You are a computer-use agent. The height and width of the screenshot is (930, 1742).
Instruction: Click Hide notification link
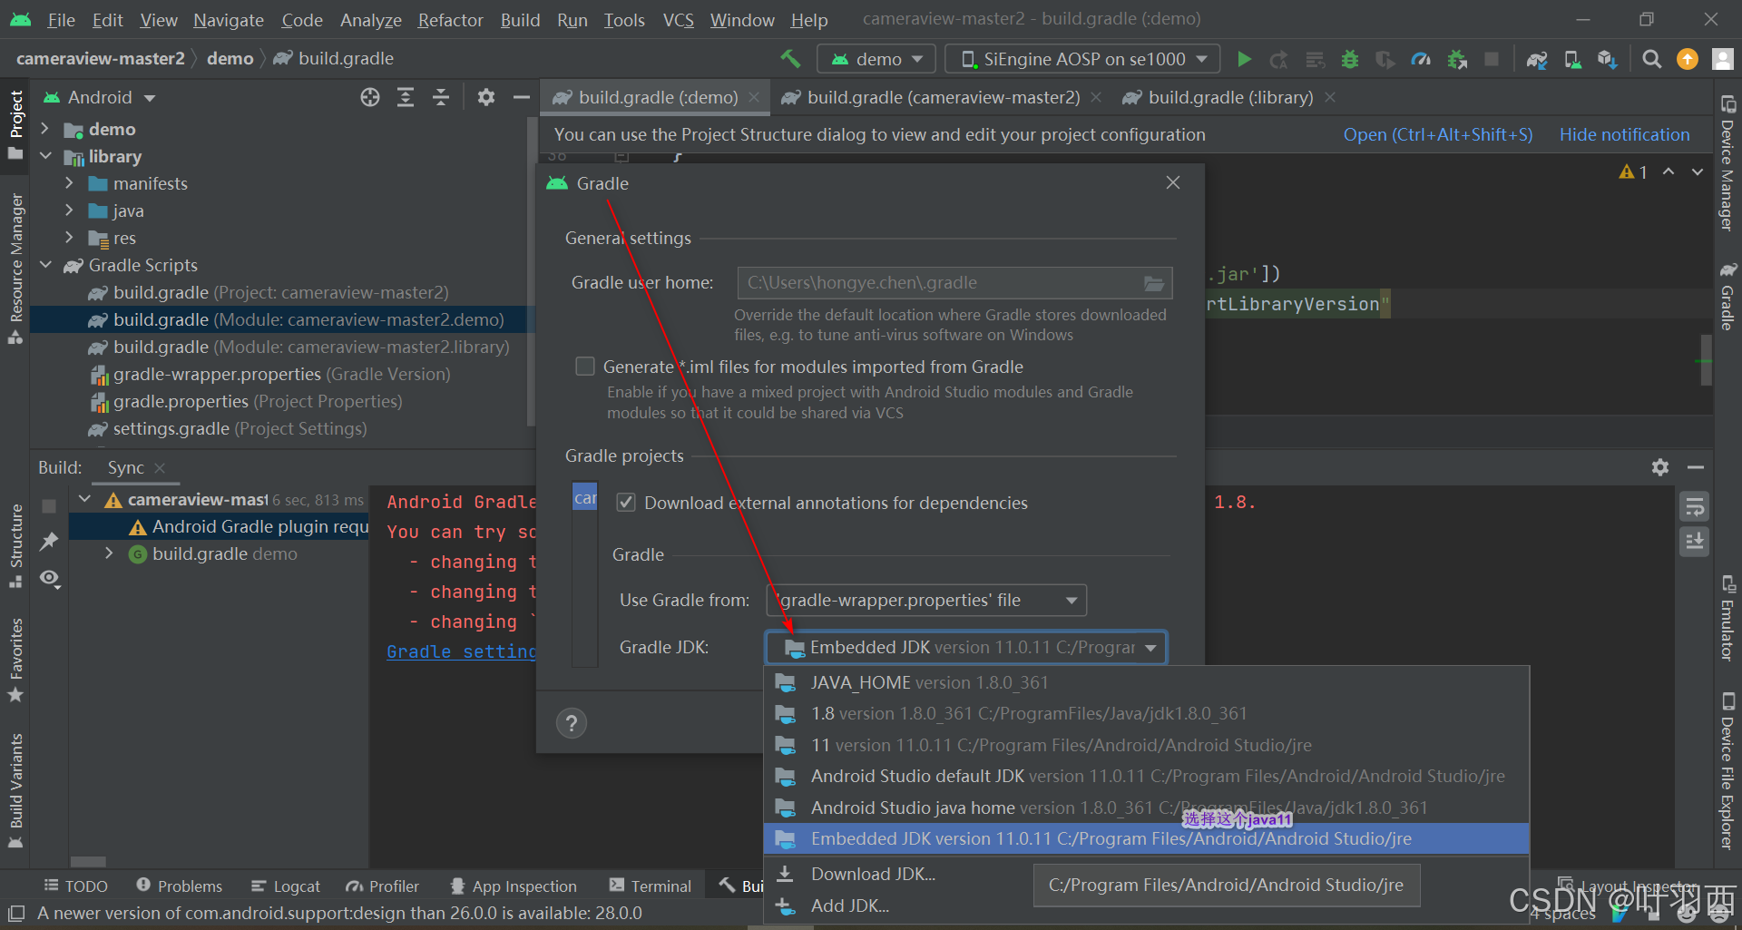[x=1624, y=134]
